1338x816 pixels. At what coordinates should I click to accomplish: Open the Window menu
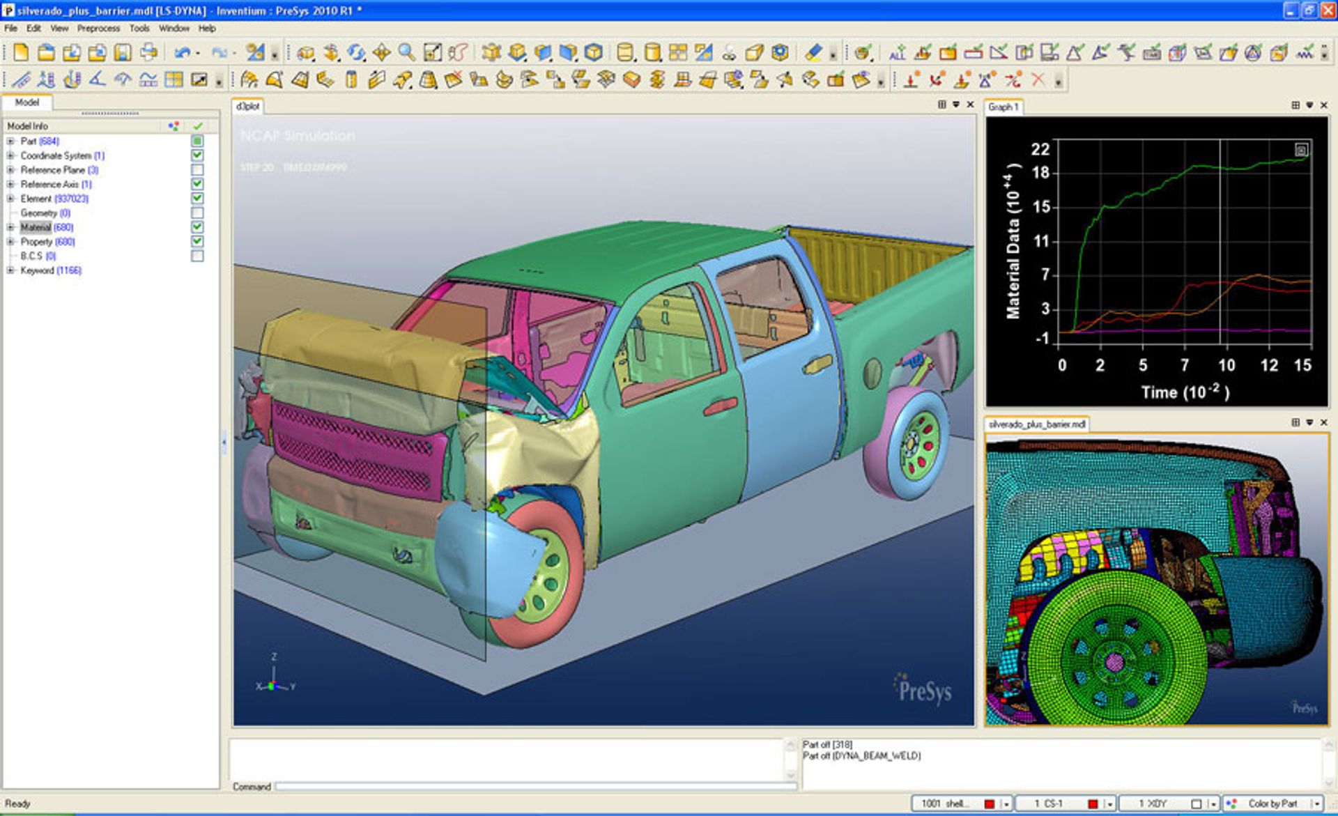[174, 29]
